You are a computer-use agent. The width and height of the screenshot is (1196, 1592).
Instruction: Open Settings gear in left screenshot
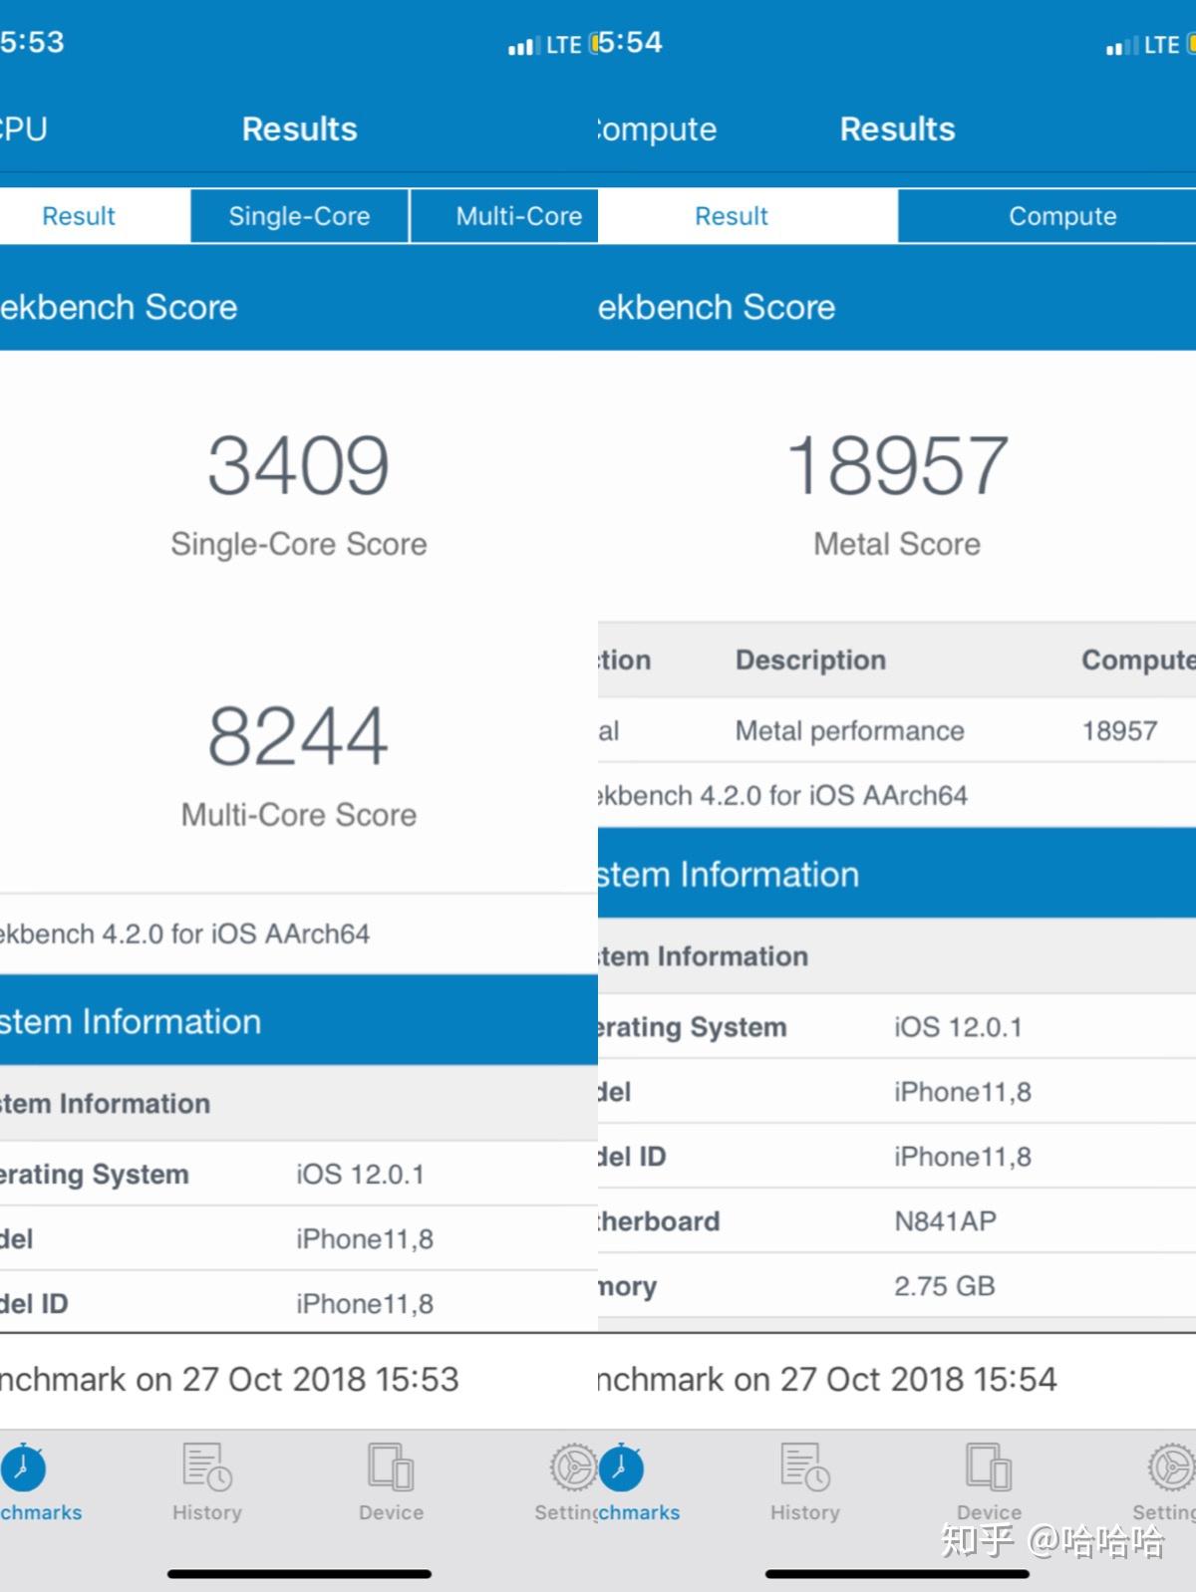point(573,1467)
